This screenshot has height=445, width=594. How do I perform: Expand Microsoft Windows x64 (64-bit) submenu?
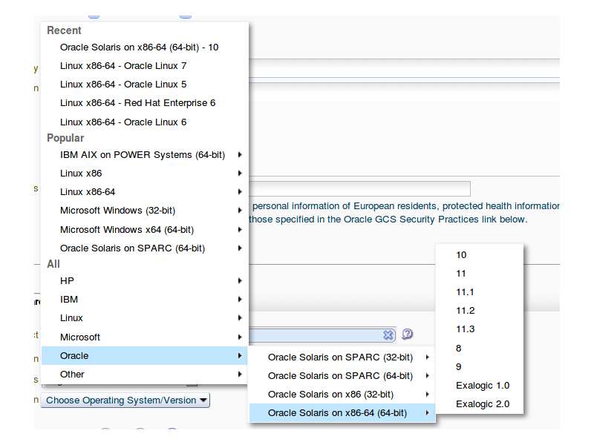pos(145,230)
